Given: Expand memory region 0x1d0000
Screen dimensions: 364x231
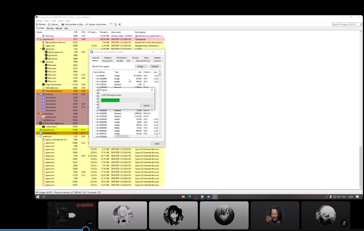Looking at the screenshot, I should coord(95,75).
